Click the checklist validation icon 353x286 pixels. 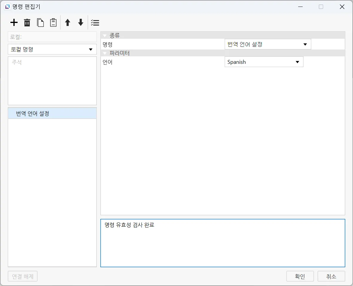tap(95, 23)
